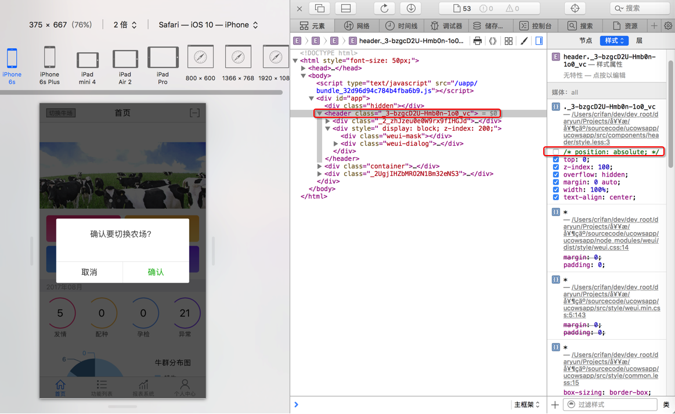The image size is (675, 414).
Task: Click the reload page icon in inspector toolbar
Action: point(384,8)
